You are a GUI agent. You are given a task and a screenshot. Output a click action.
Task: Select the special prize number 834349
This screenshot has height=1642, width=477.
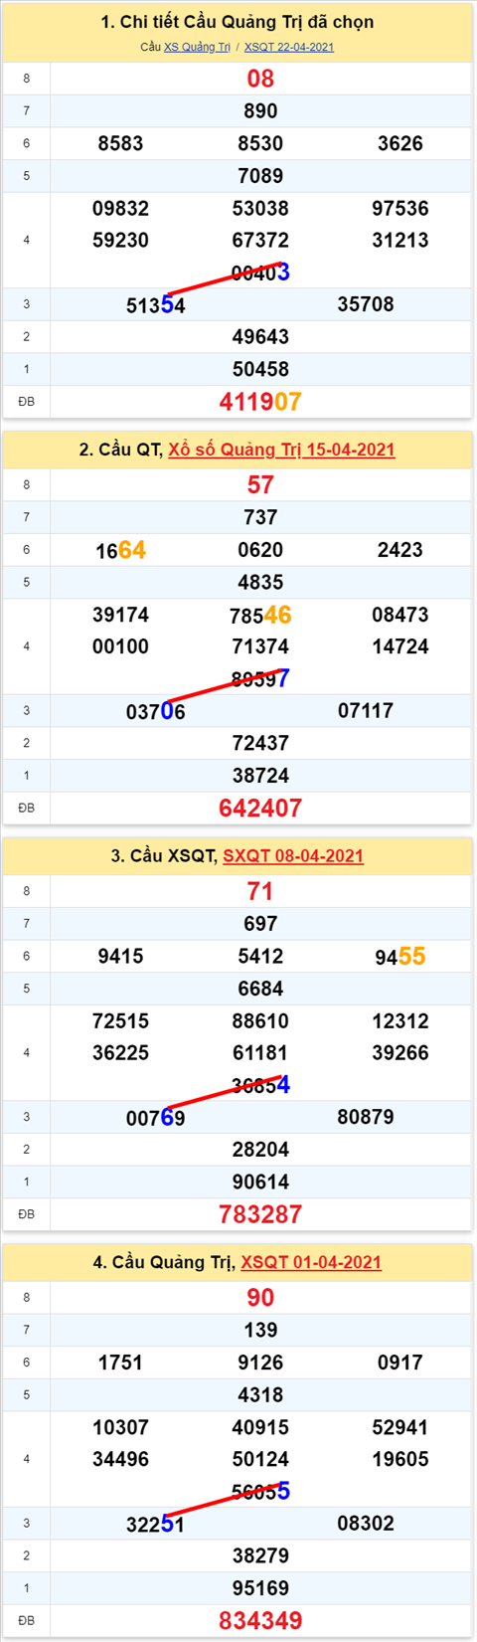pyautogui.click(x=260, y=1621)
